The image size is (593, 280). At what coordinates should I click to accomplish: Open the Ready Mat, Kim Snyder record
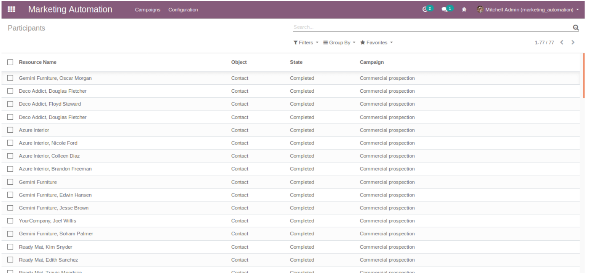[45, 247]
